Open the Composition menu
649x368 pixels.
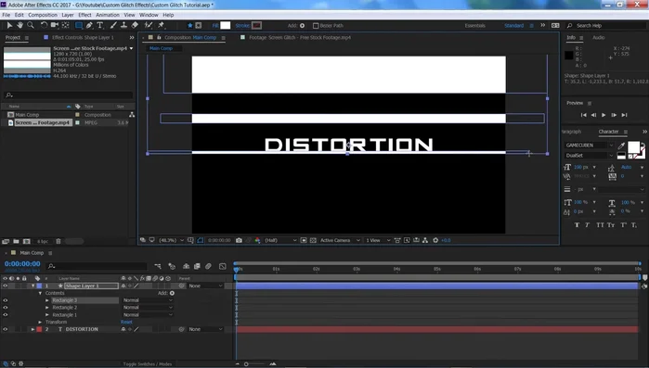point(43,15)
